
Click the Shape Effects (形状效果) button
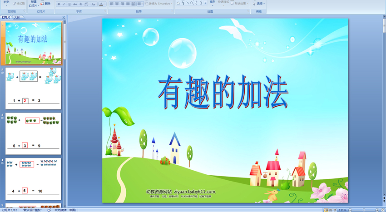click(239, 4)
